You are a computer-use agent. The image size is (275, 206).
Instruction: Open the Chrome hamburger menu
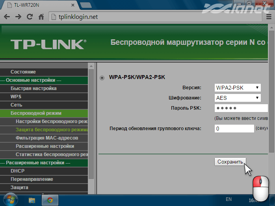click(269, 17)
